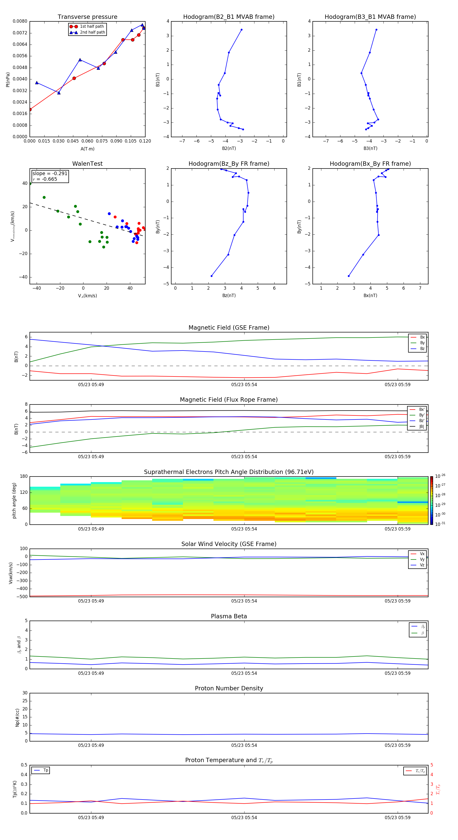Select the "Magnetic Field (GSE Frame)" title

(x=228, y=328)
